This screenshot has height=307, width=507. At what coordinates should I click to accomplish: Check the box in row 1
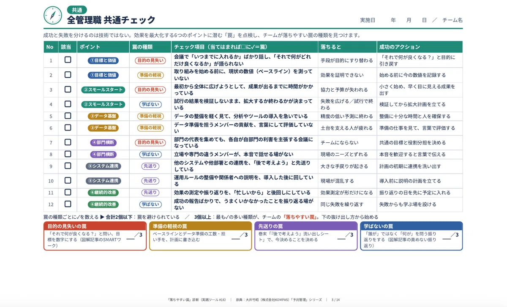pyautogui.click(x=68, y=60)
